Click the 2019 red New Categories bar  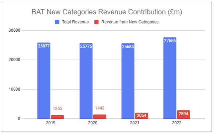tap(58, 117)
